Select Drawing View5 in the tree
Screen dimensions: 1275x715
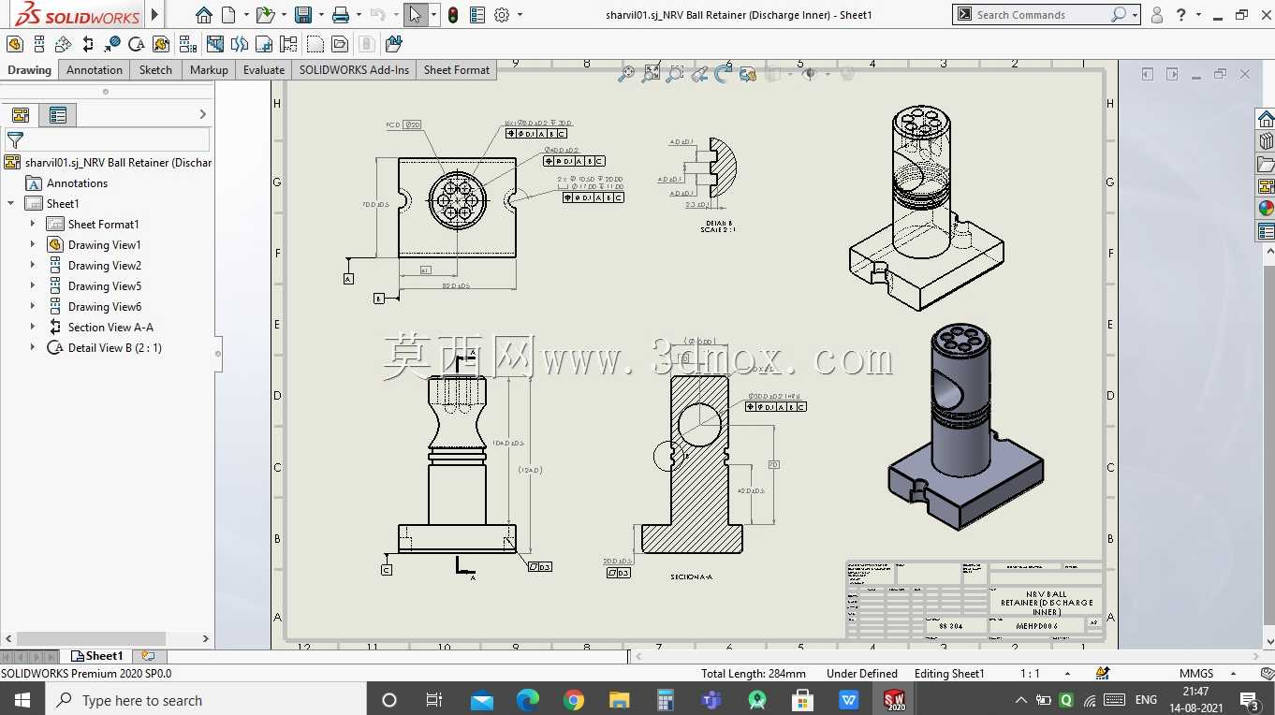[104, 286]
